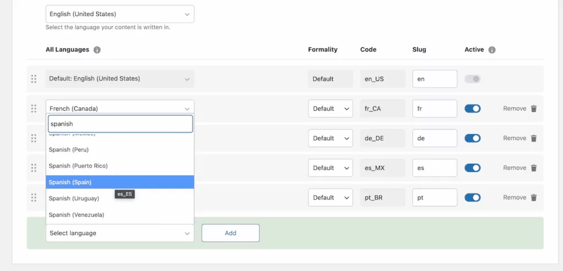The height and width of the screenshot is (271, 563).
Task: Click the trash icon for pt_BR row
Action: (x=534, y=197)
